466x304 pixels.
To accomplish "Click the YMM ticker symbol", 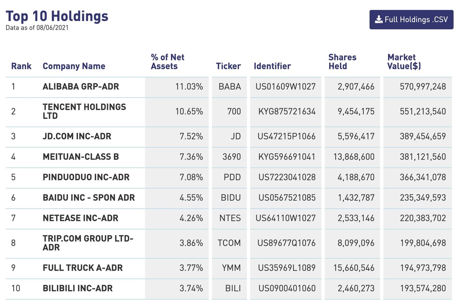I will 231,268.
